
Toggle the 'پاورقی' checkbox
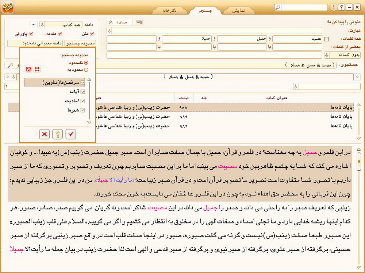coord(31,34)
